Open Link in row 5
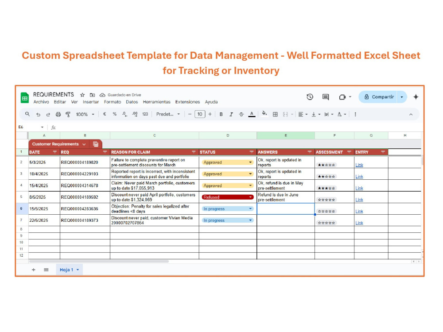 (359, 200)
